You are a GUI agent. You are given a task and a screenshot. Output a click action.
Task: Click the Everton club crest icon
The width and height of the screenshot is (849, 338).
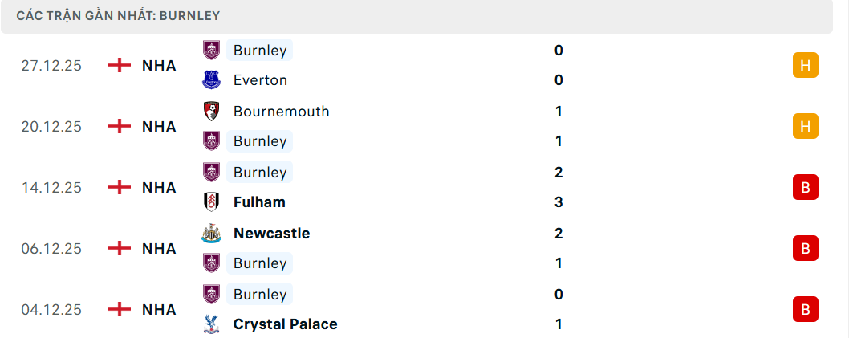(x=211, y=80)
